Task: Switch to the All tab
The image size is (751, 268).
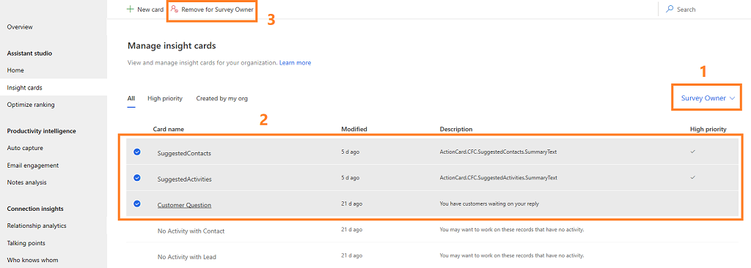Action: click(131, 99)
